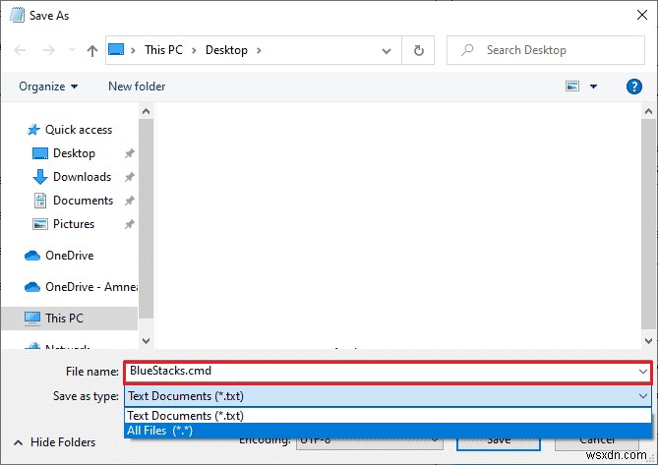Click navigation pane scrollbar thumb
This screenshot has width=658, height=465.
pyautogui.click(x=146, y=218)
